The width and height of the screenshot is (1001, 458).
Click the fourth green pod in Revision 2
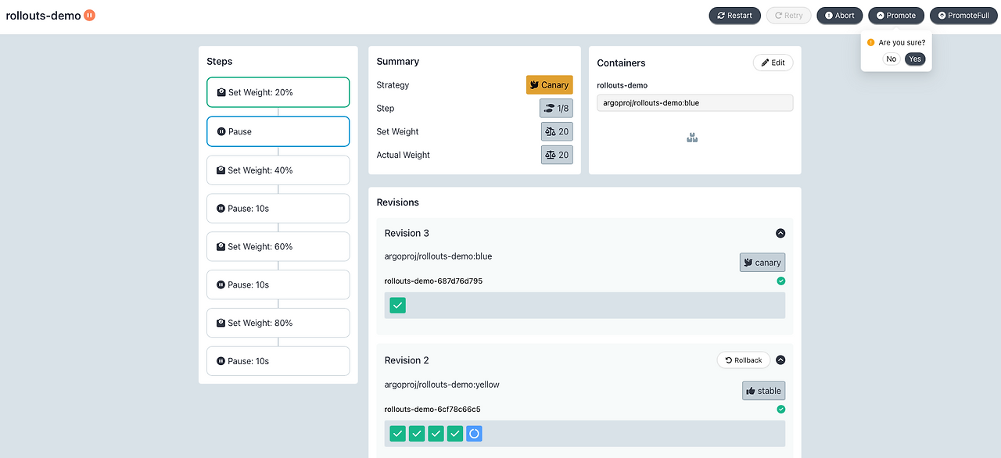(x=455, y=434)
